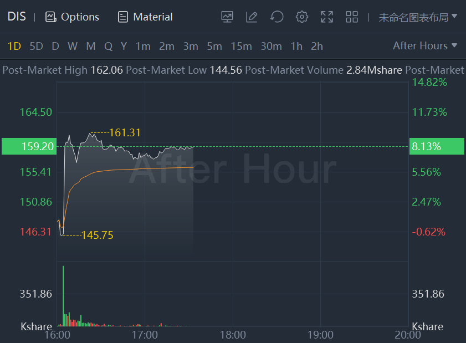Click the 159.20 current price label

38,147
